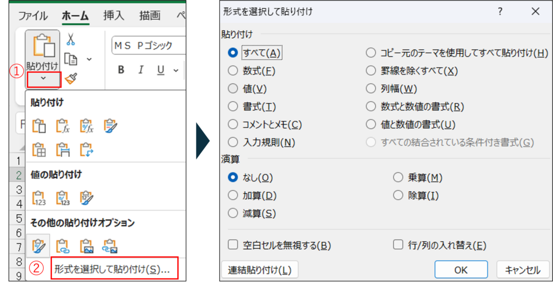This screenshot has width=553, height=287.
Task: Confirm with the OK button
Action: 461,270
